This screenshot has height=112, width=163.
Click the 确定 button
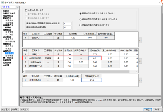pos(148,110)
